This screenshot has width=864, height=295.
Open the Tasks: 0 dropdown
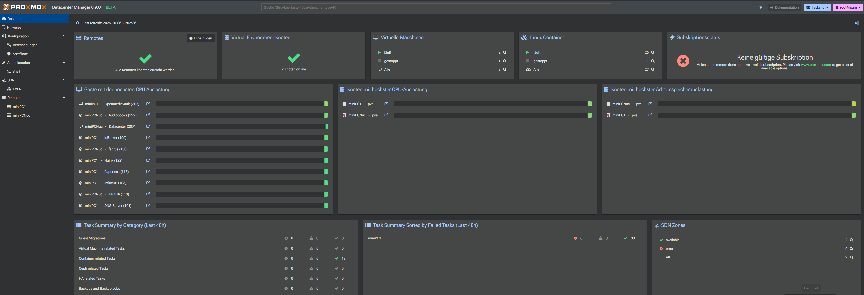coord(817,7)
